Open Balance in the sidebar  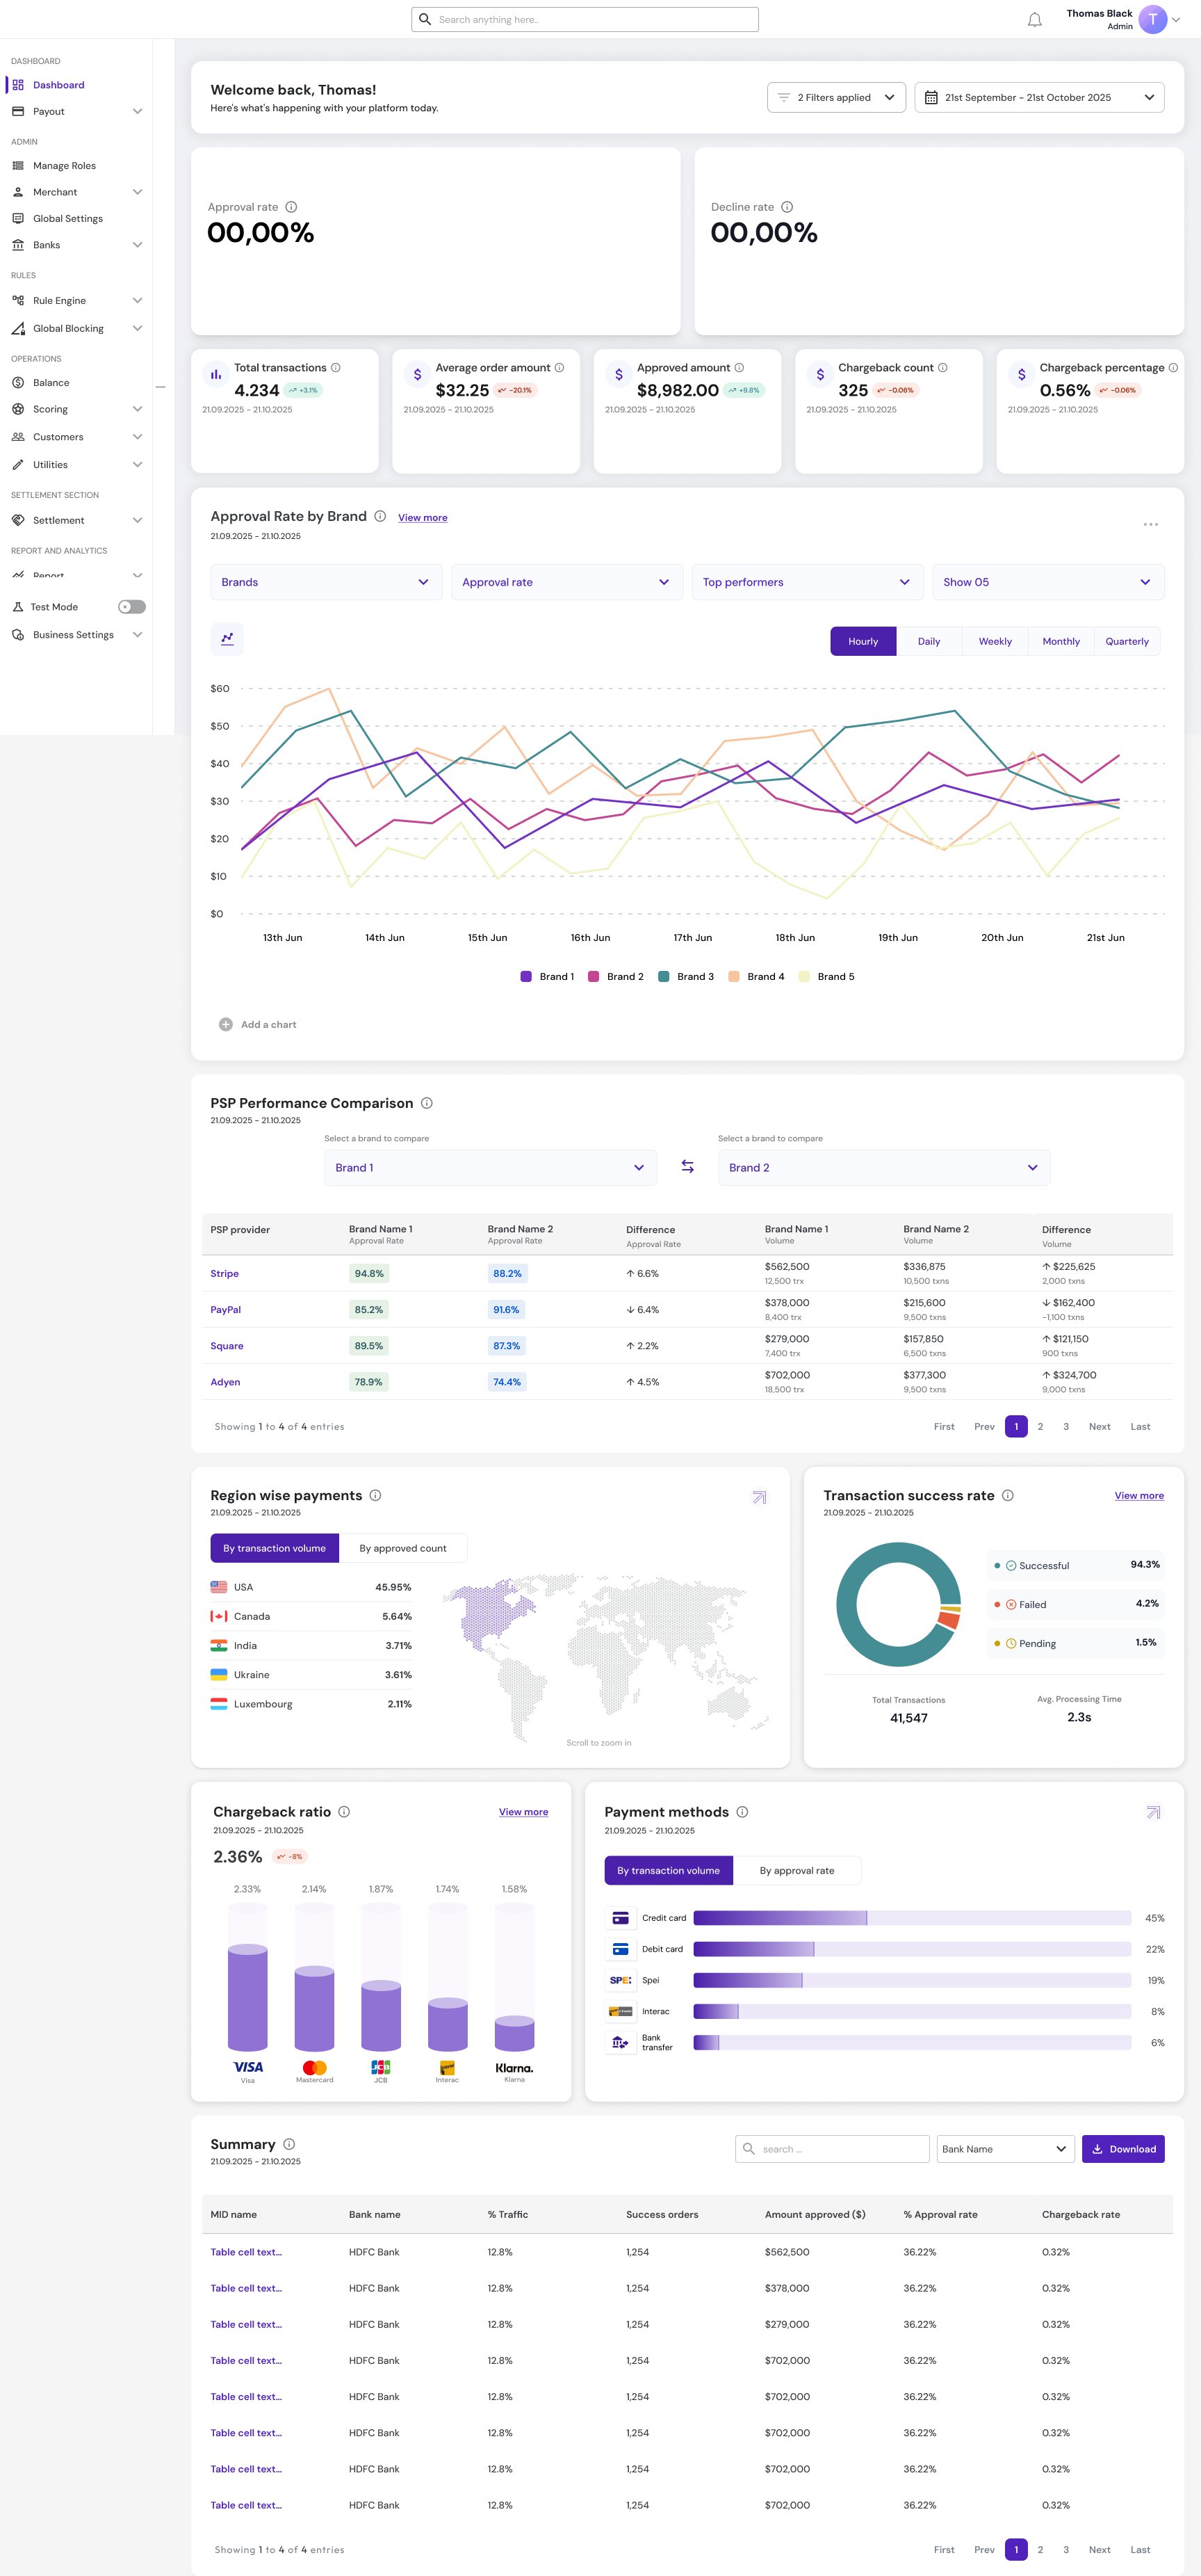51,383
